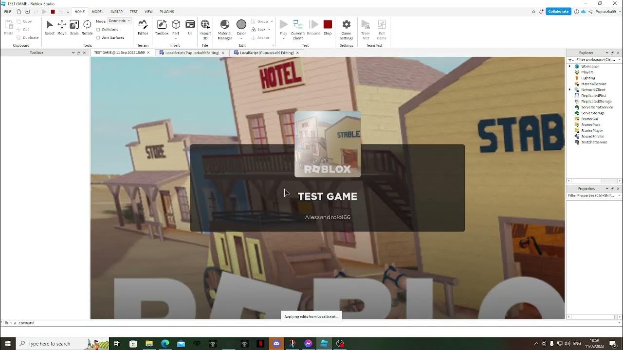Screen dimensions: 623x350
Task: Switch to the PLUGINS ribbon tab
Action: click(x=167, y=12)
